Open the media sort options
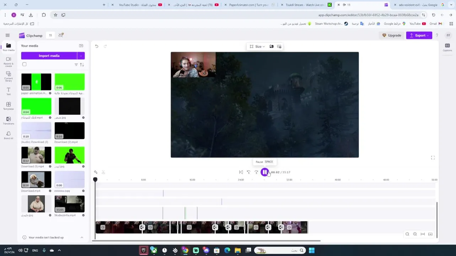 [x=82, y=64]
